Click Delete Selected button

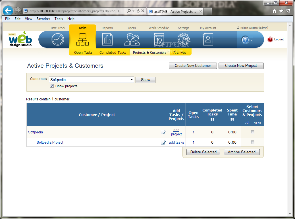point(203,152)
